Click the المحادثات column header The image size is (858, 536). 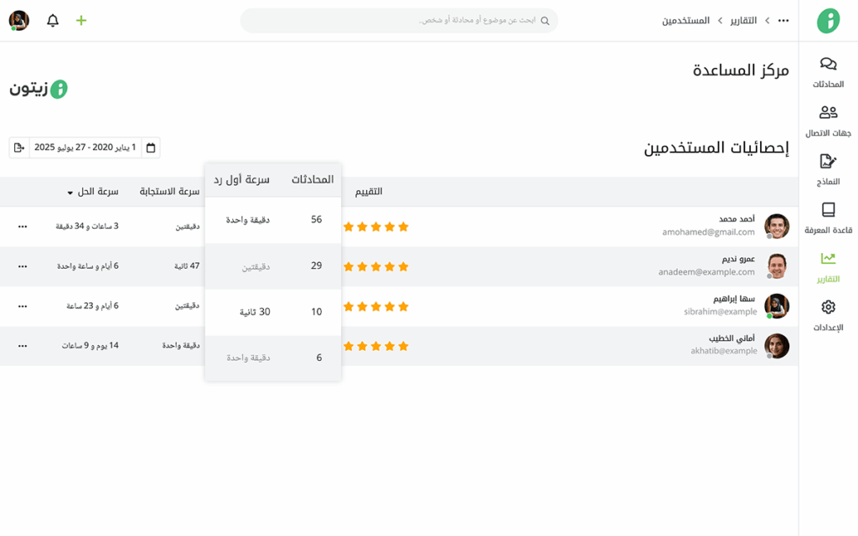click(x=313, y=179)
